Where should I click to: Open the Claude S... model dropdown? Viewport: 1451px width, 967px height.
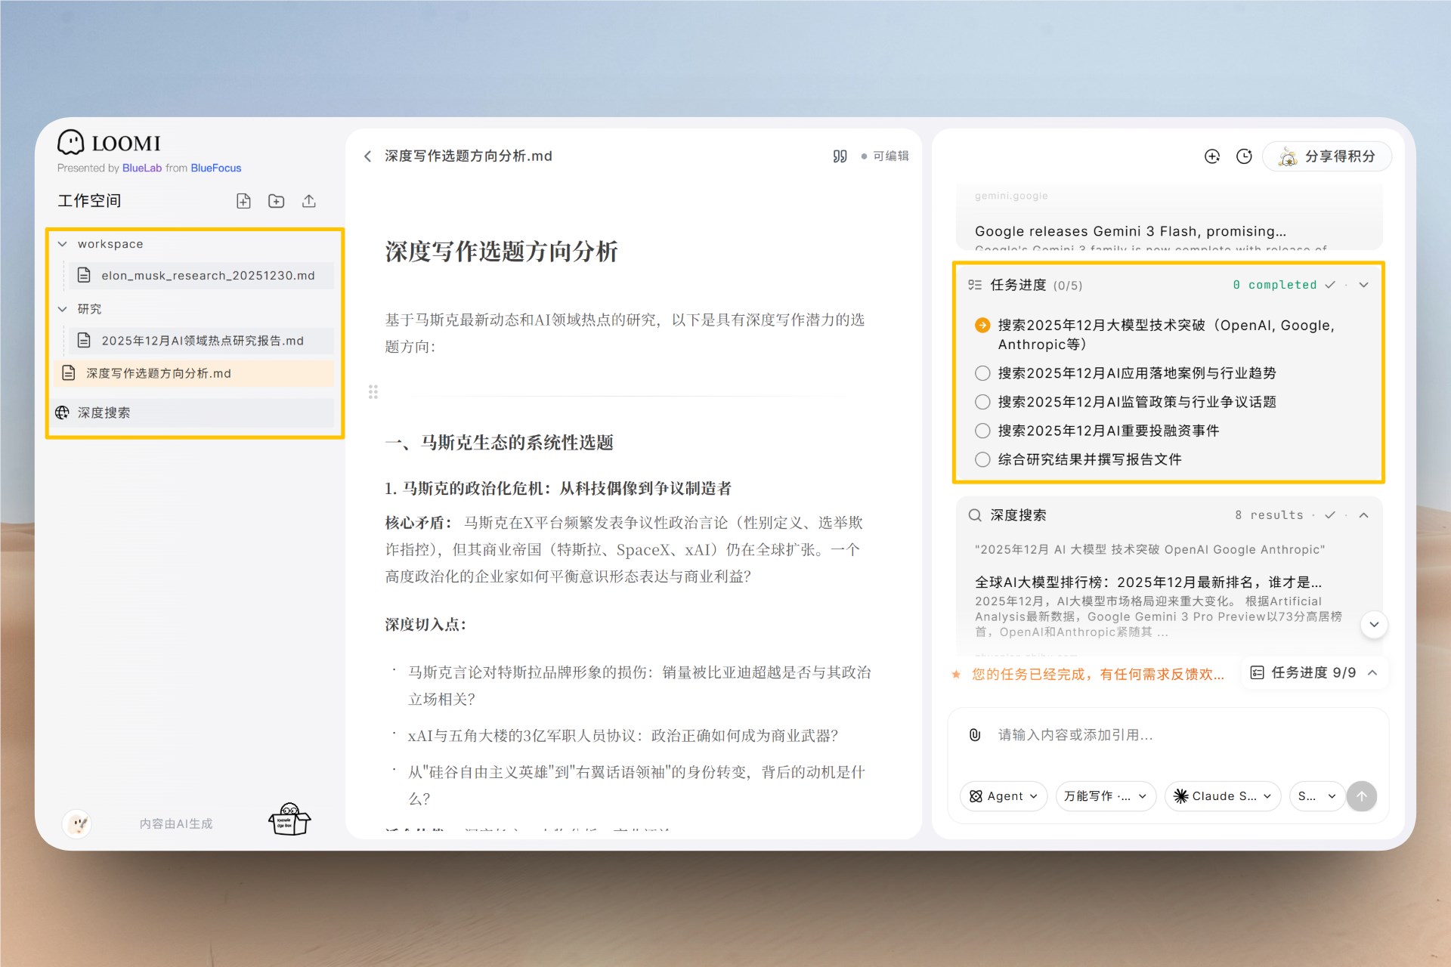[1222, 796]
